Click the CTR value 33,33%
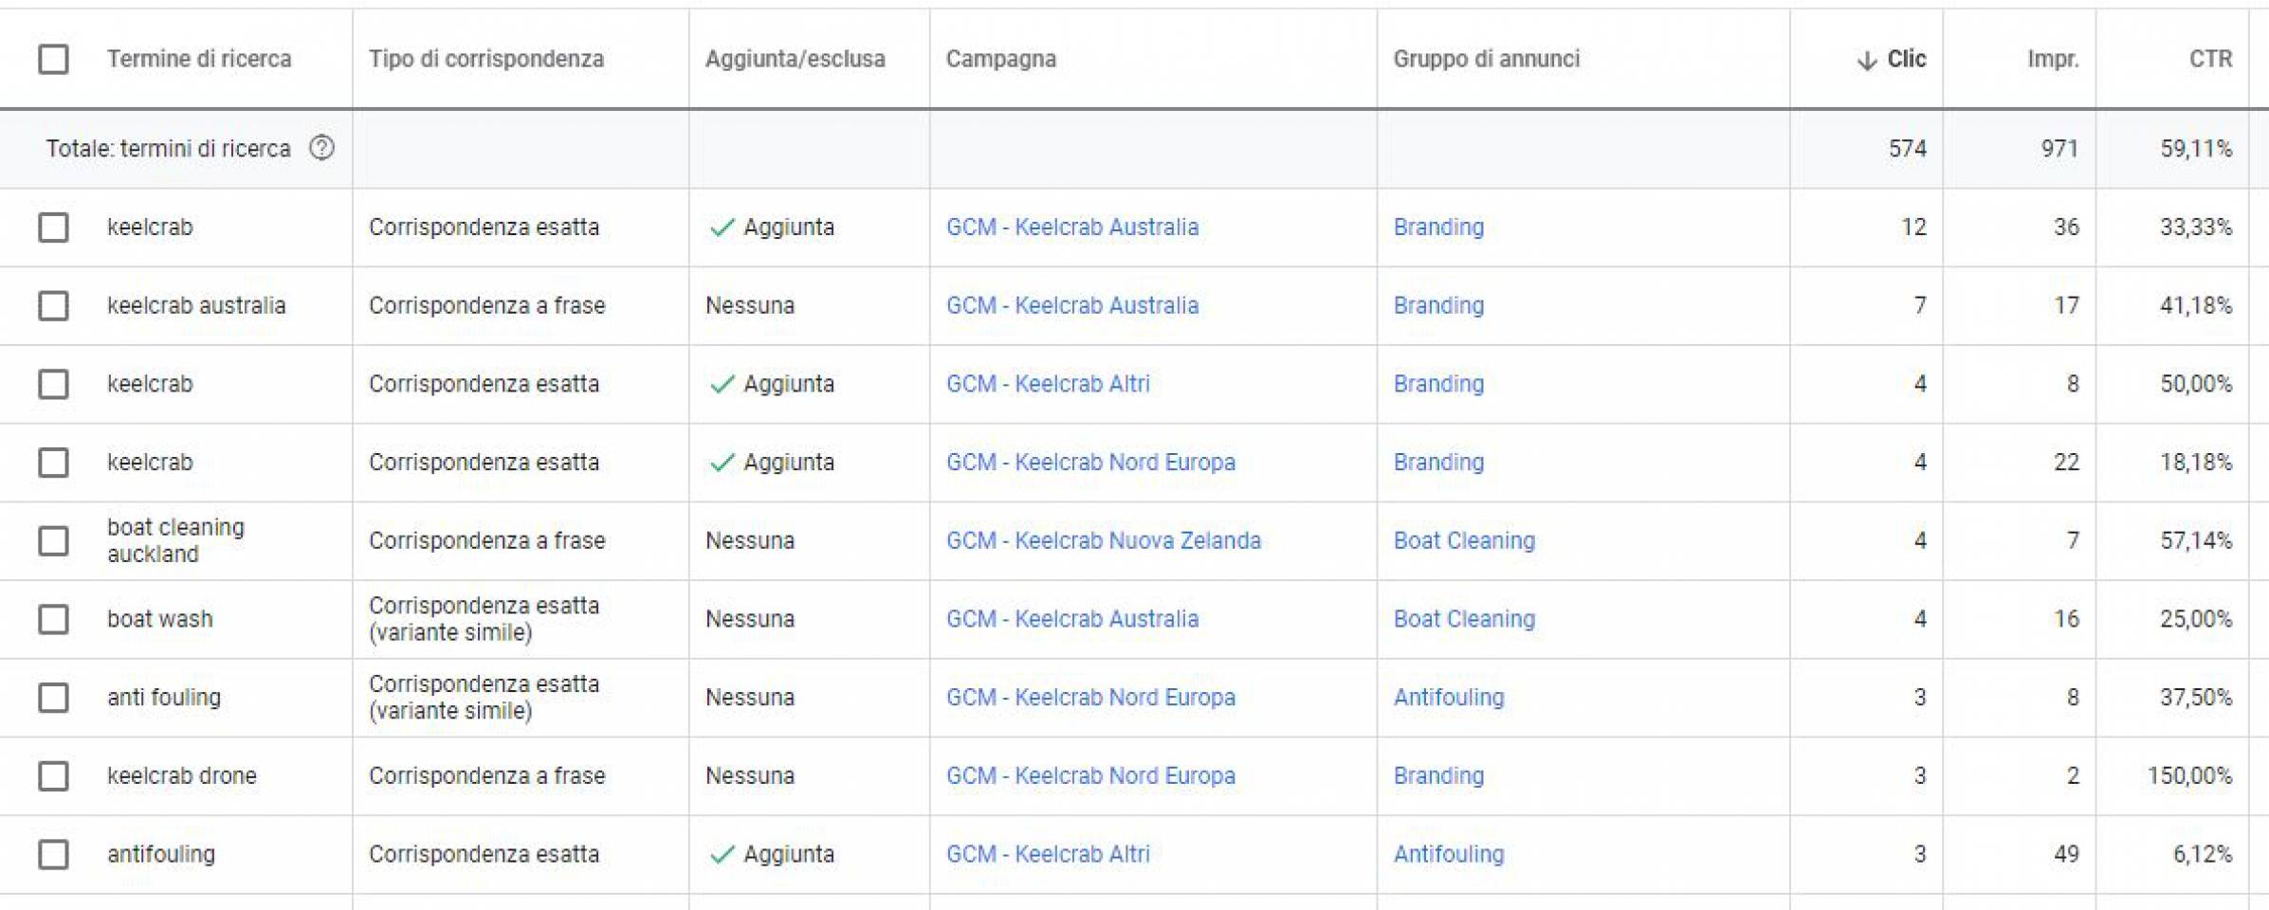The height and width of the screenshot is (910, 2269). click(x=2196, y=227)
